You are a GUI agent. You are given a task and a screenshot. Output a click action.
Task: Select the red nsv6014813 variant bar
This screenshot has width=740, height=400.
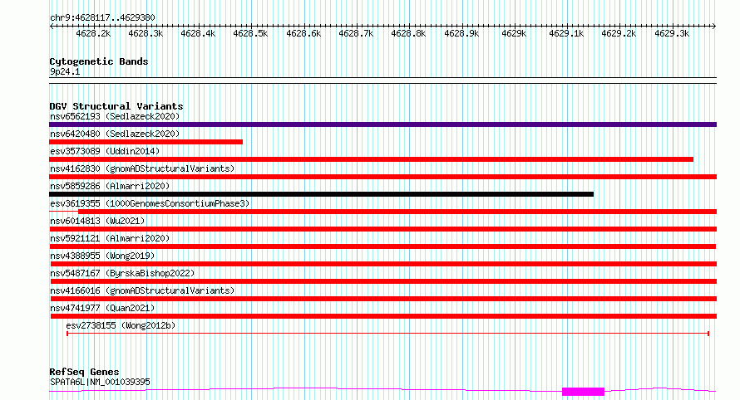382,229
